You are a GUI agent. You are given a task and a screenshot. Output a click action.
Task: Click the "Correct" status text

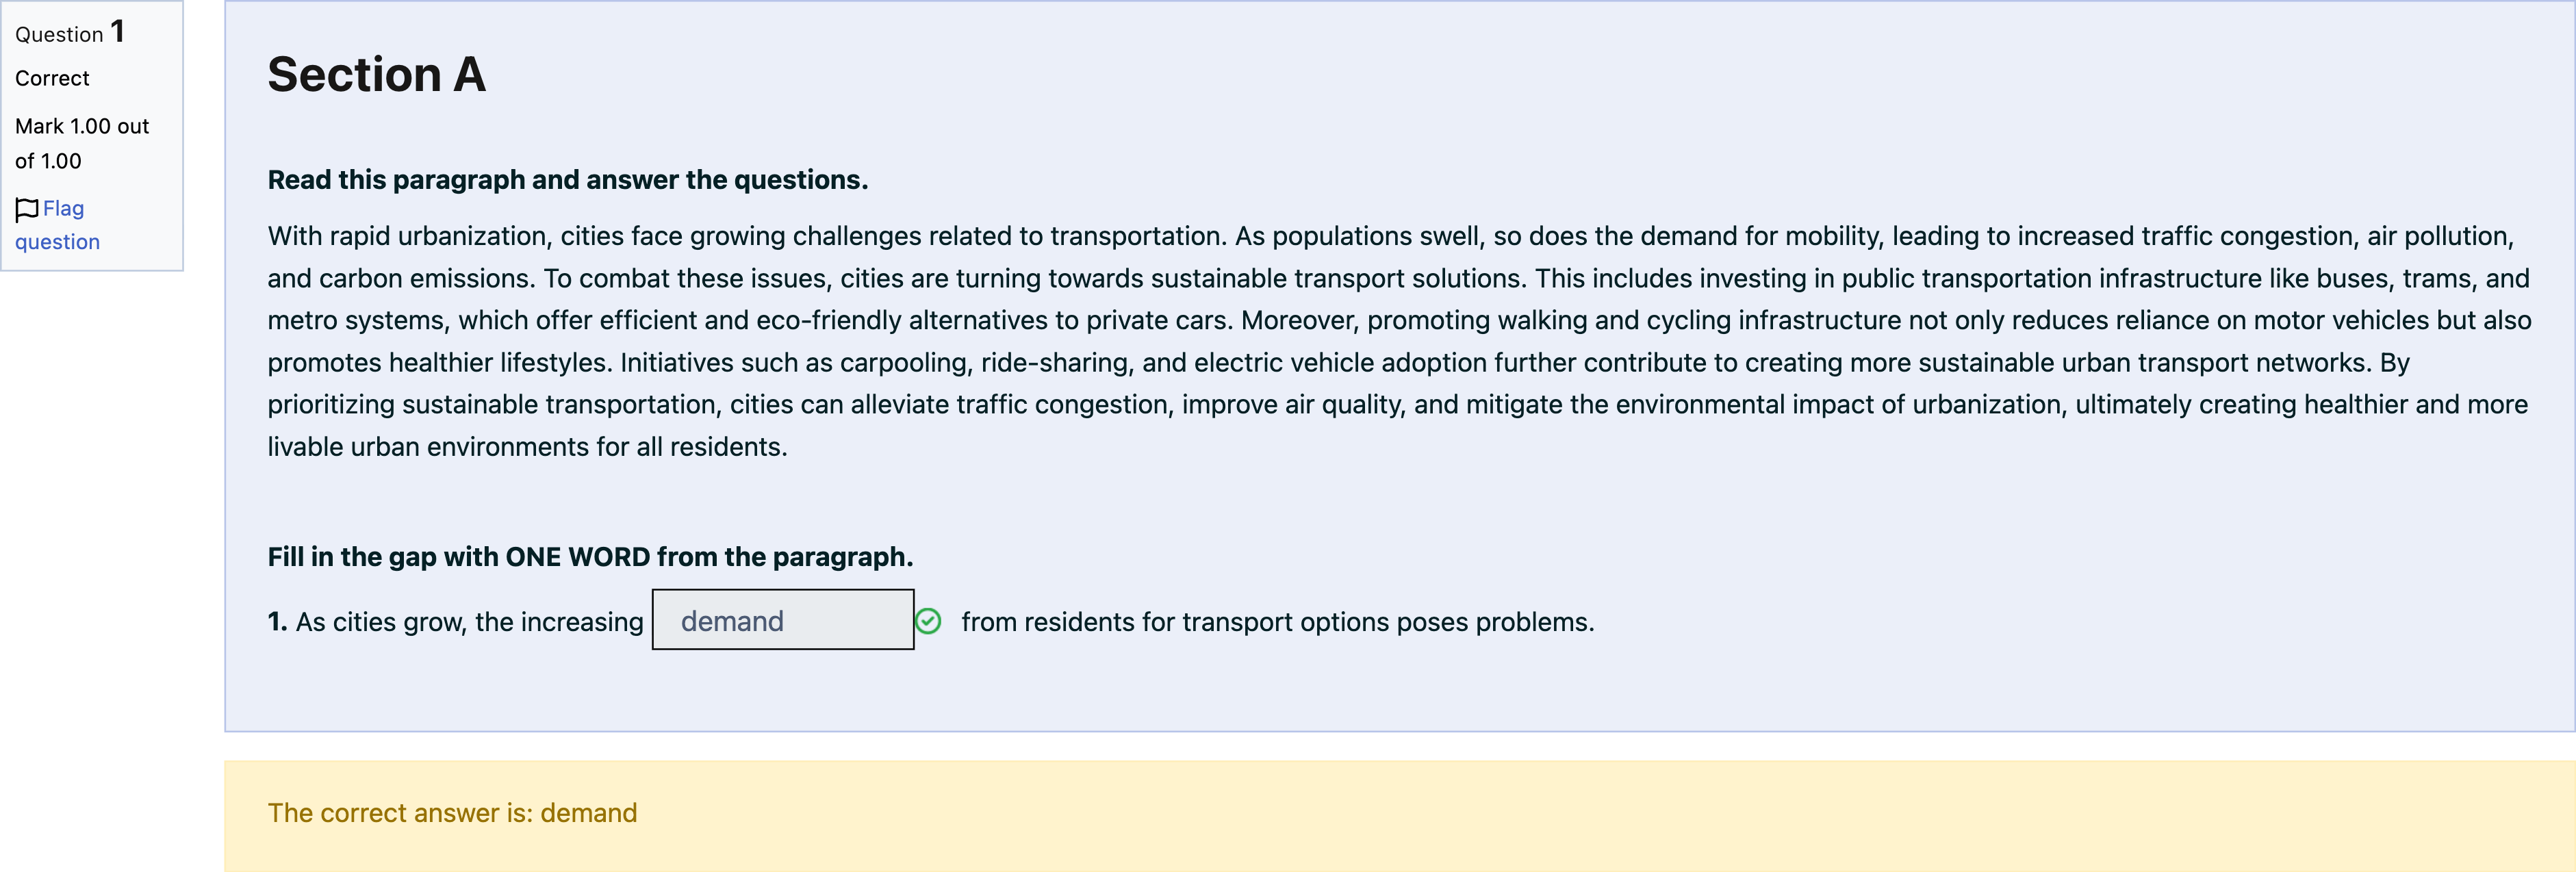pyautogui.click(x=52, y=78)
